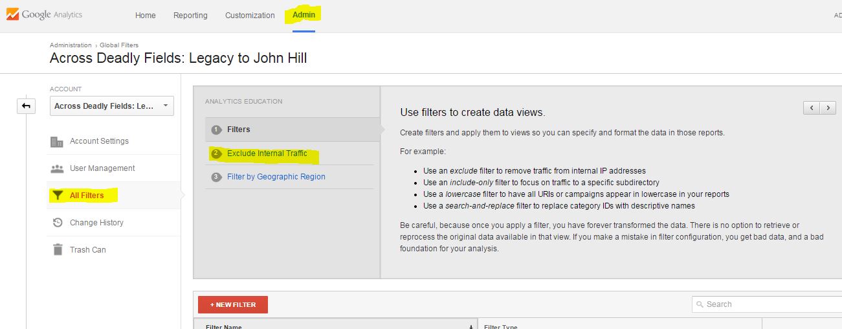Open the Home tab
Screen dimensions: 842x329
[x=146, y=16]
